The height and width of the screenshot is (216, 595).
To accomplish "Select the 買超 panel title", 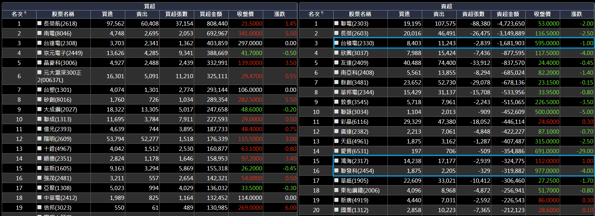I will coord(150,6).
